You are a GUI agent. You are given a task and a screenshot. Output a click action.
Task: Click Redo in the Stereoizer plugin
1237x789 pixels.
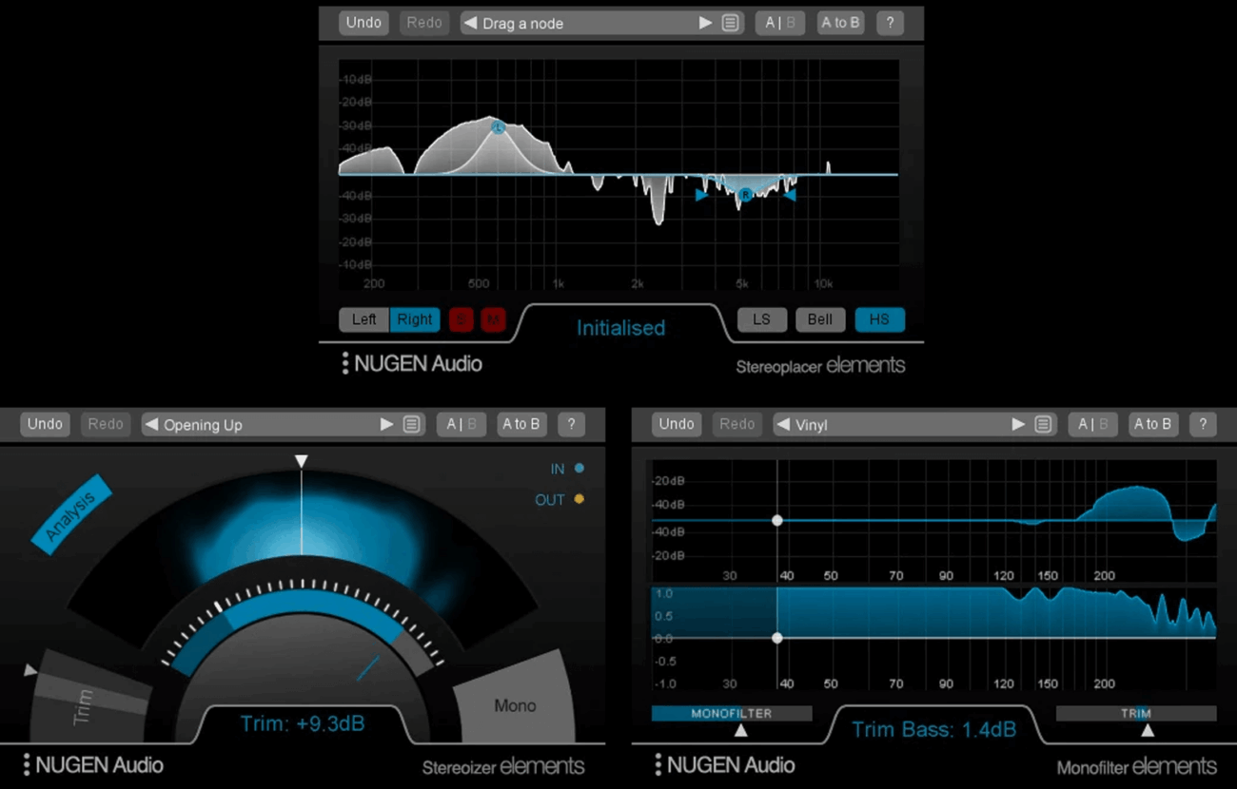click(x=106, y=424)
